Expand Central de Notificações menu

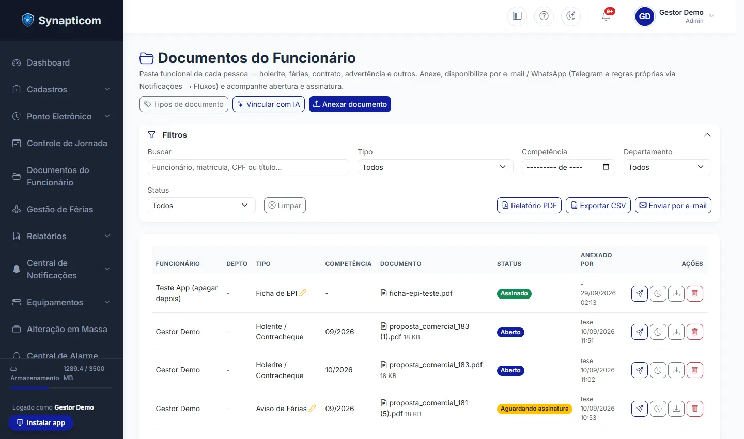tap(61, 269)
